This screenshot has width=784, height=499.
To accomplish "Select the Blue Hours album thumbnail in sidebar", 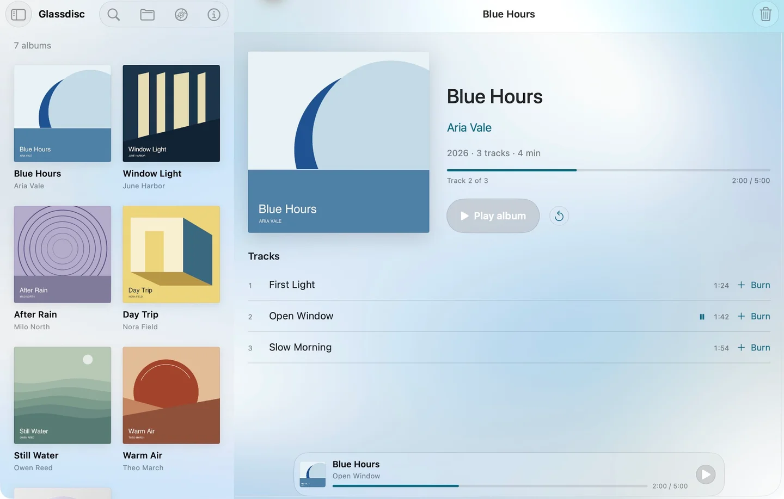I will [x=63, y=114].
